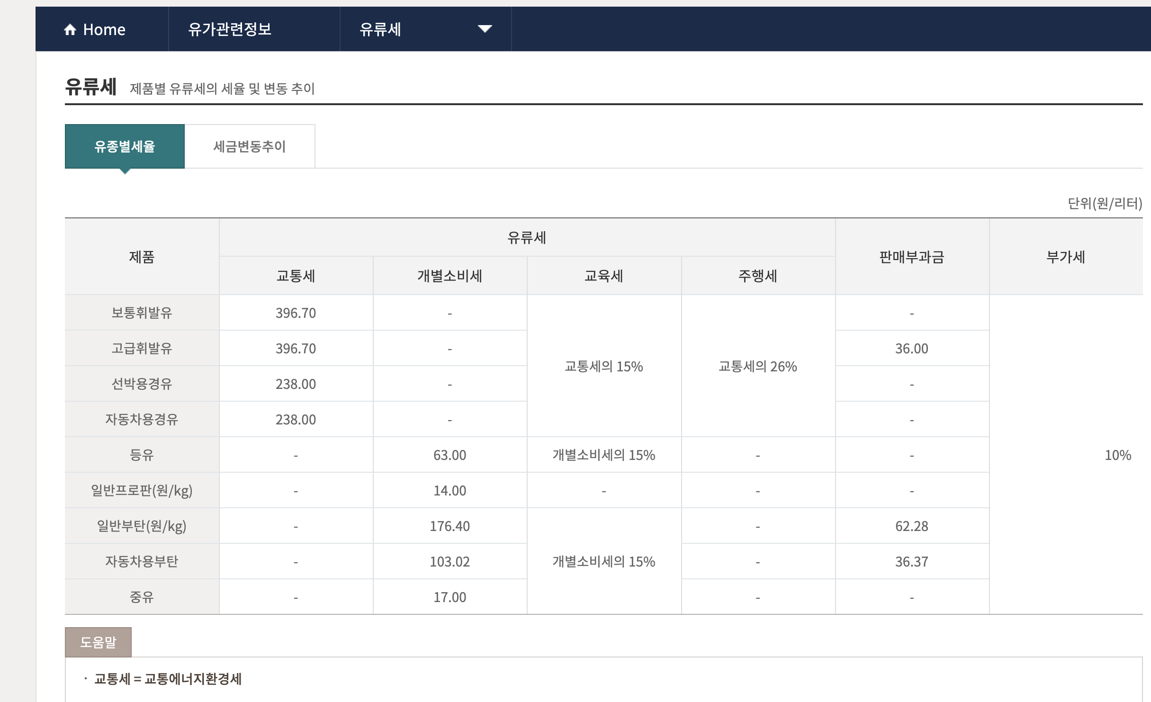The height and width of the screenshot is (702, 1151).
Task: Click the 판매부과금 column header
Action: 912,257
